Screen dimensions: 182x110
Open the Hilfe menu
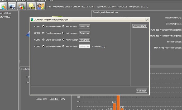[51, 1]
